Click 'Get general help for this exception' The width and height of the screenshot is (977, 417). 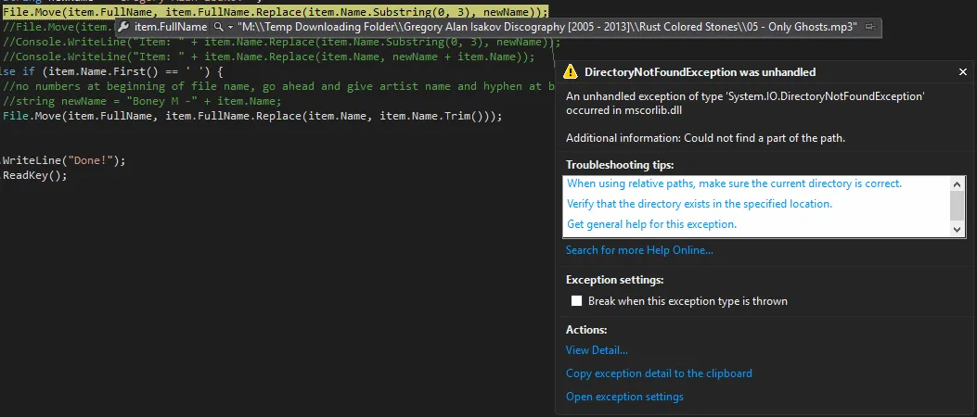[651, 224]
